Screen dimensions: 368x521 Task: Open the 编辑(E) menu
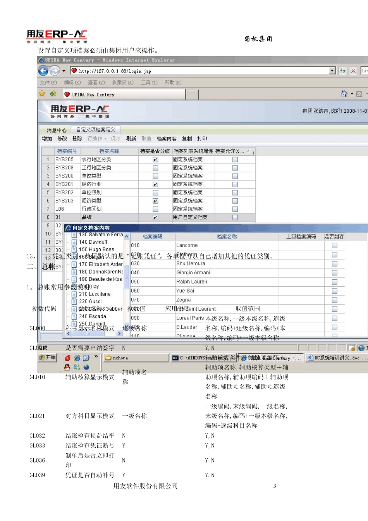tap(72, 83)
